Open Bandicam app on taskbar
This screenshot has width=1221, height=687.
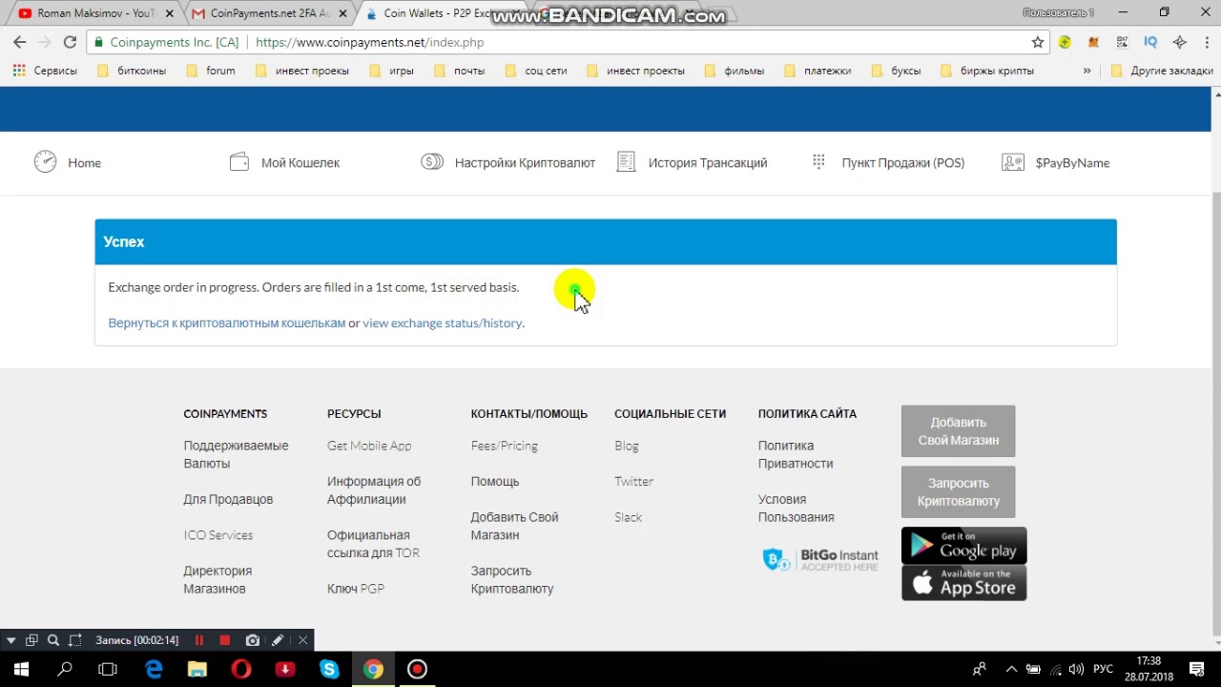point(417,670)
